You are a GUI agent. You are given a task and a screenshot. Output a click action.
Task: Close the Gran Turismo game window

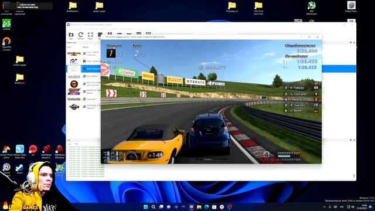[318, 37]
